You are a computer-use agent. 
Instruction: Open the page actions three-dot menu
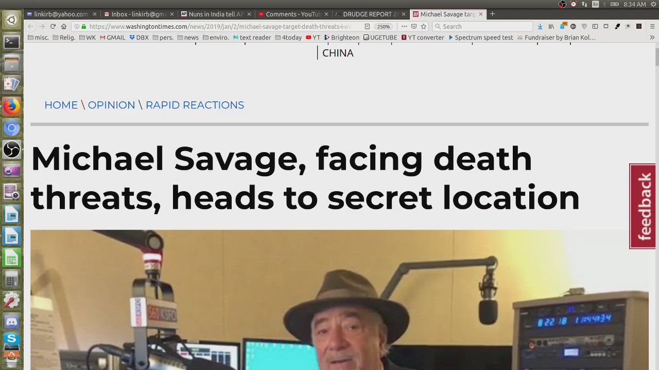[404, 26]
